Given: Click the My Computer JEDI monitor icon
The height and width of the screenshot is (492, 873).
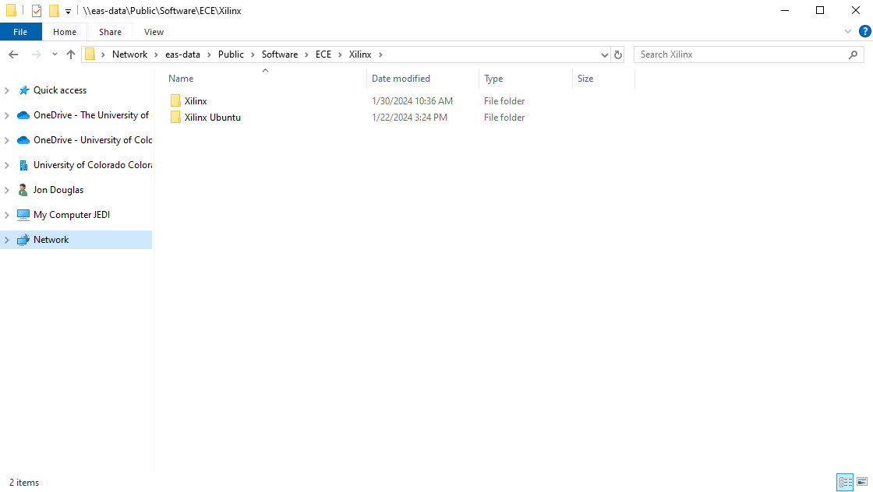Looking at the screenshot, I should click(x=23, y=215).
